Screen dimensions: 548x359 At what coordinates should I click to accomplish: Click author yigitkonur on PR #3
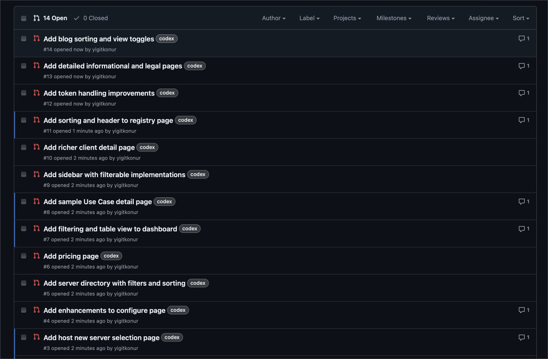click(126, 348)
